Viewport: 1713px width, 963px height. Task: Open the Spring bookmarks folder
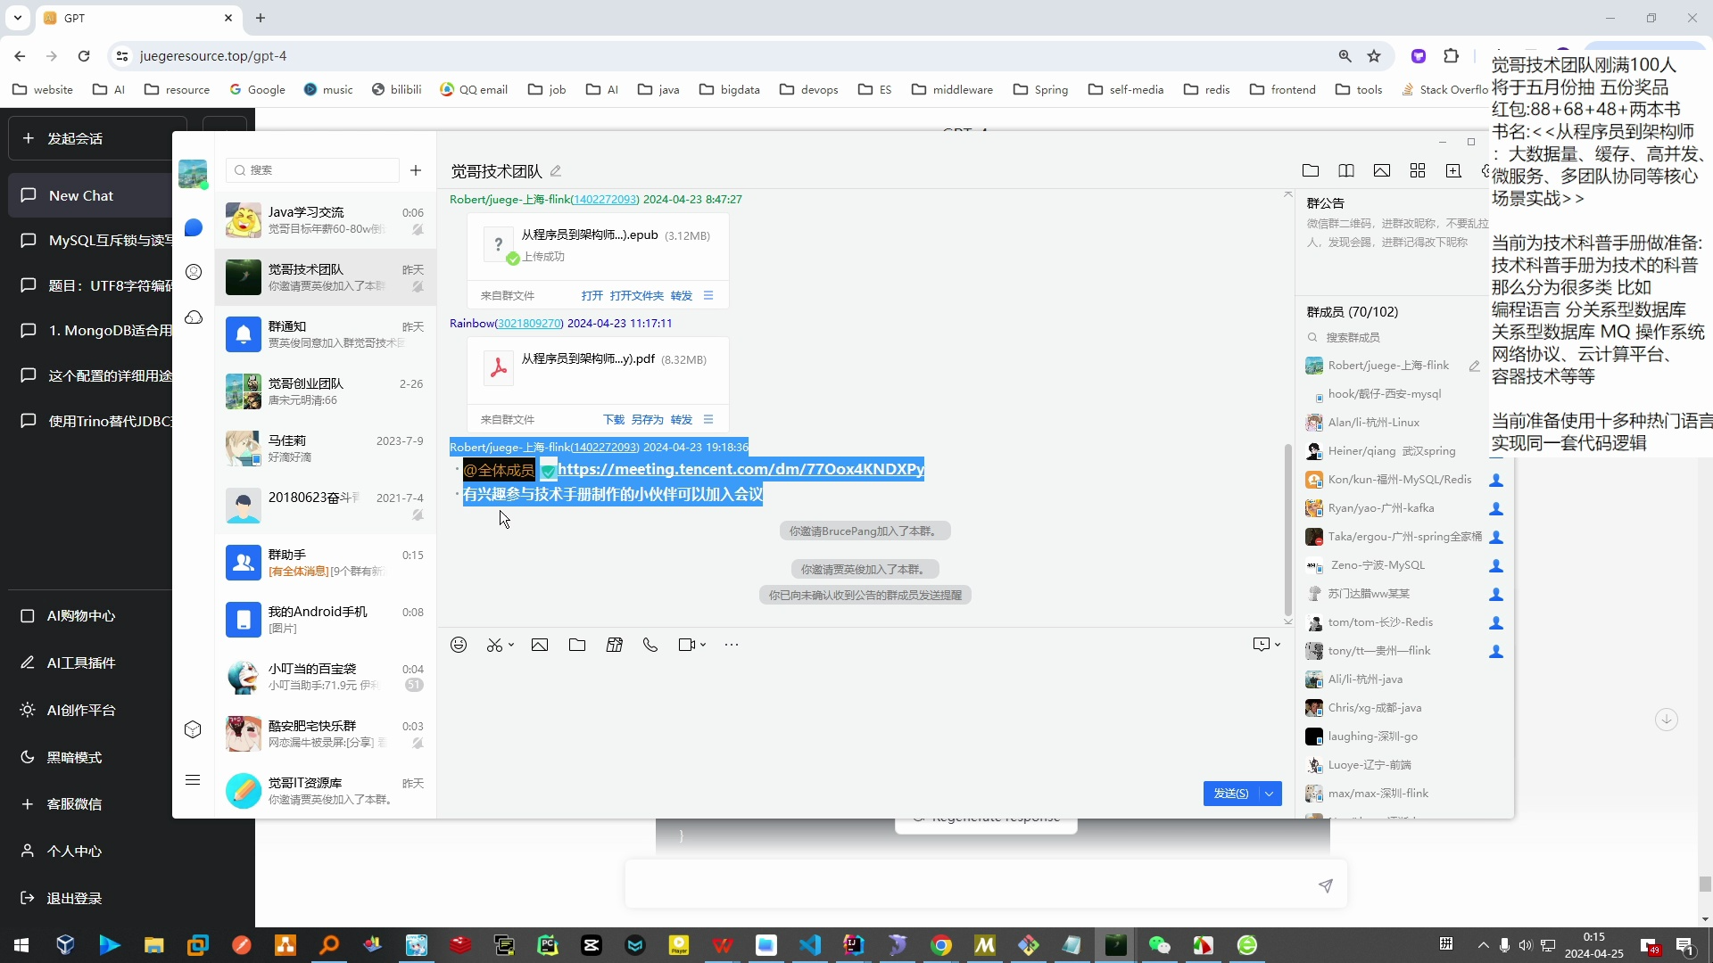(x=1040, y=89)
